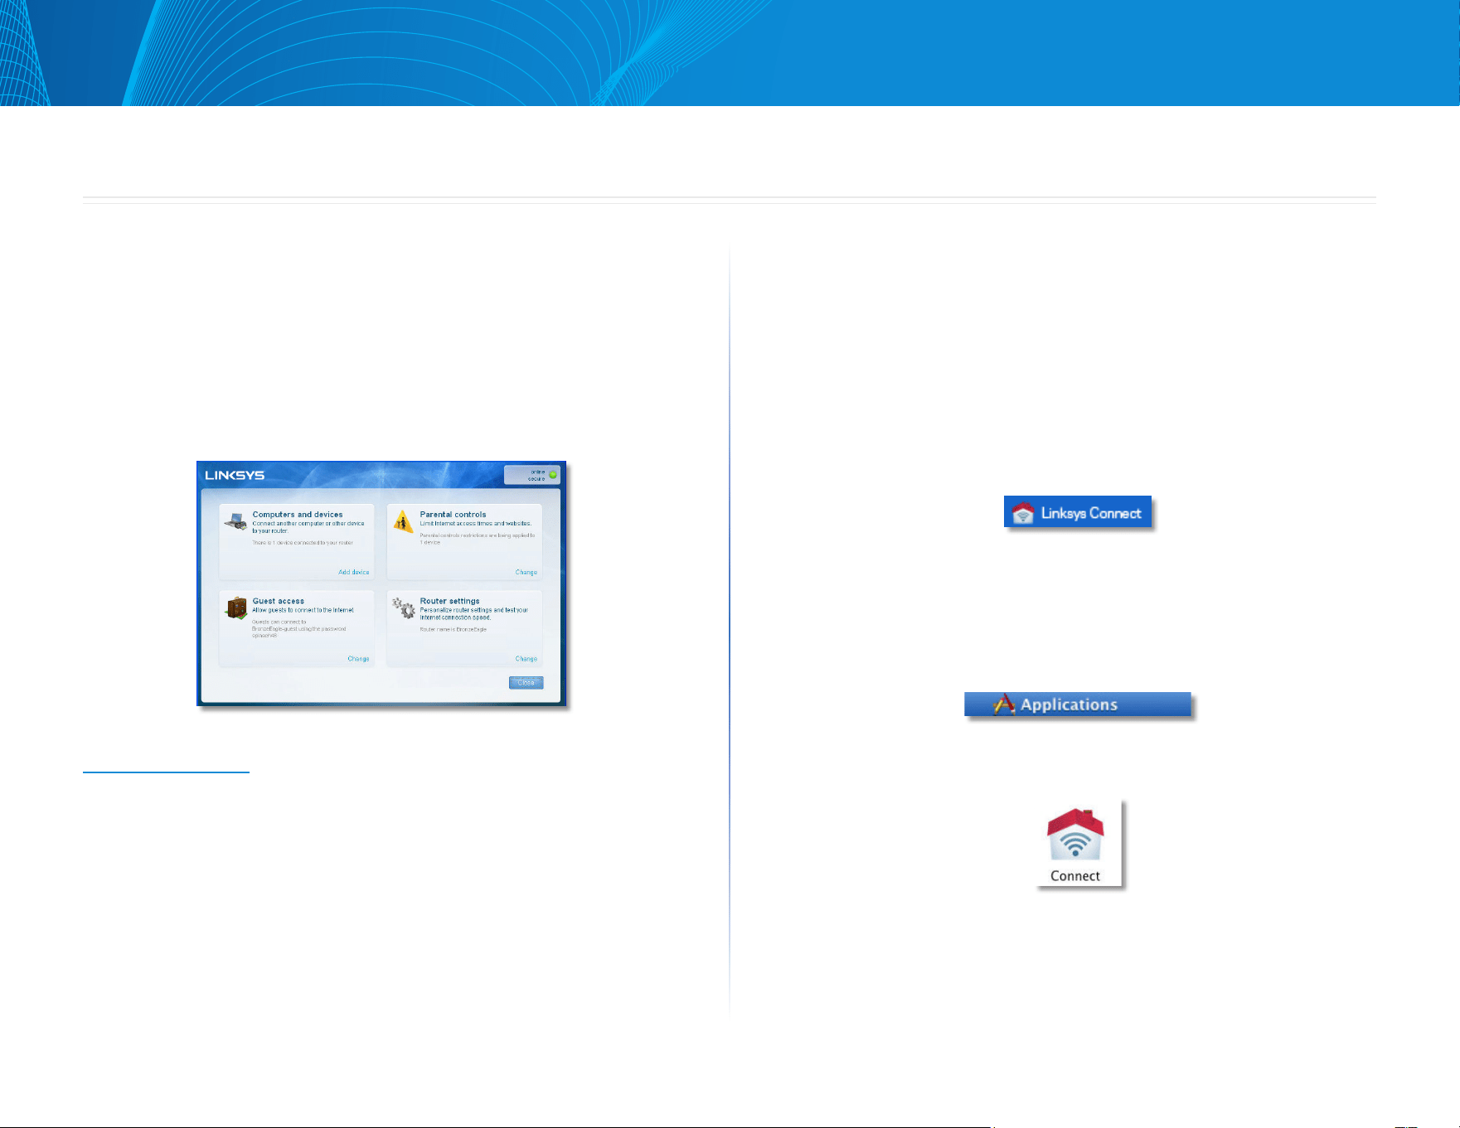The height and width of the screenshot is (1128, 1460).
Task: Click the LINKSYS logo in the window
Action: point(235,475)
